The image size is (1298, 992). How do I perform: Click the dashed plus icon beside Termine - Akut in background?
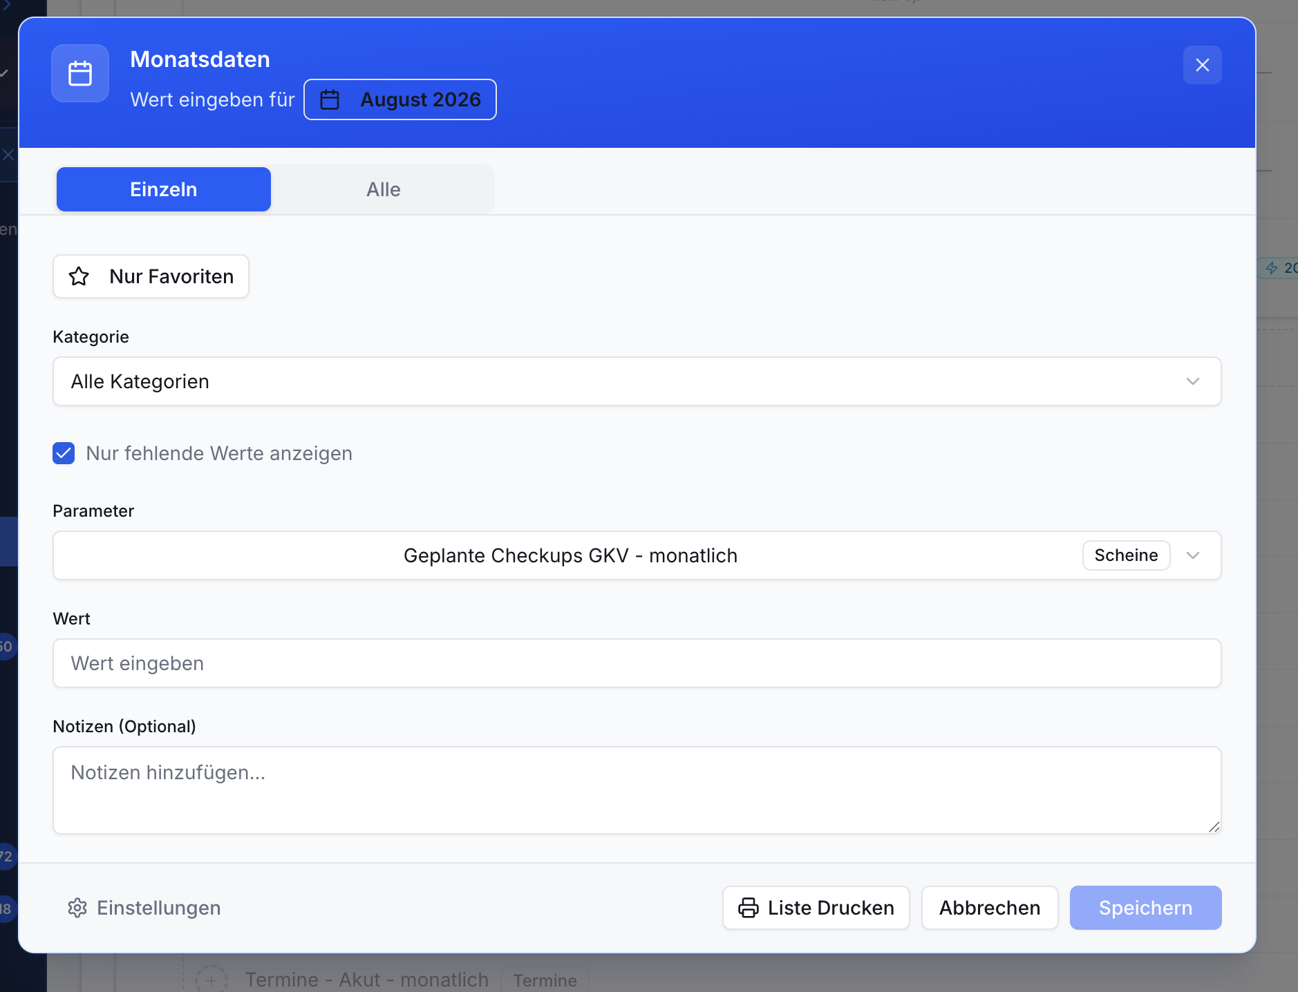211,979
